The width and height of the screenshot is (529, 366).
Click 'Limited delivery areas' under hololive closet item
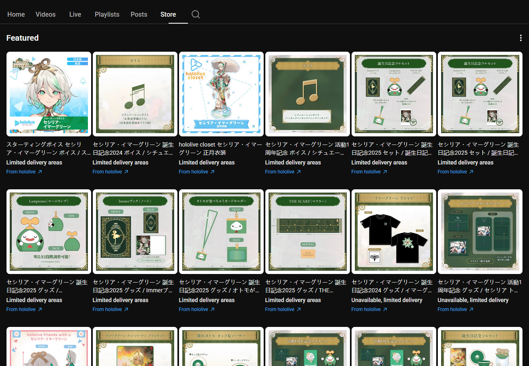coord(207,162)
